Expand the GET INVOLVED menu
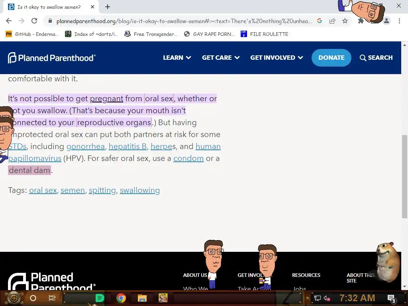The height and width of the screenshot is (306, 408). (277, 57)
